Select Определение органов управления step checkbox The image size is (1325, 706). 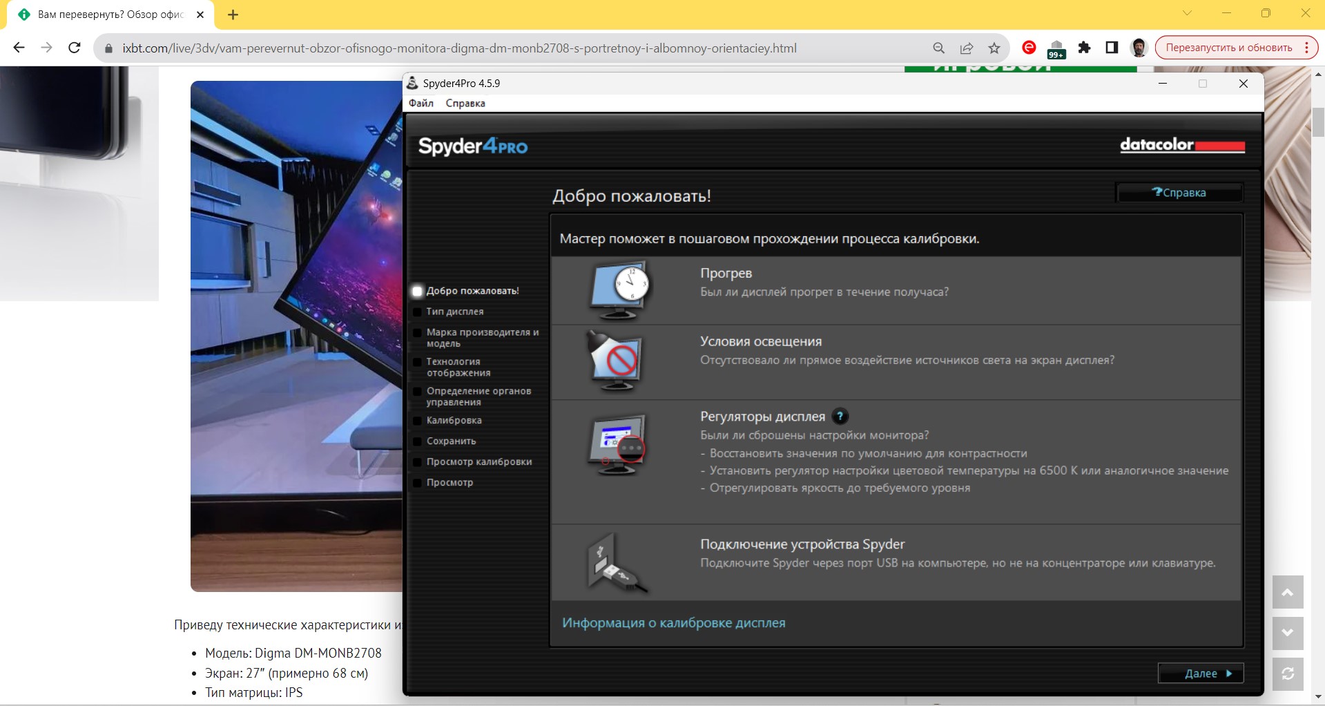click(417, 392)
